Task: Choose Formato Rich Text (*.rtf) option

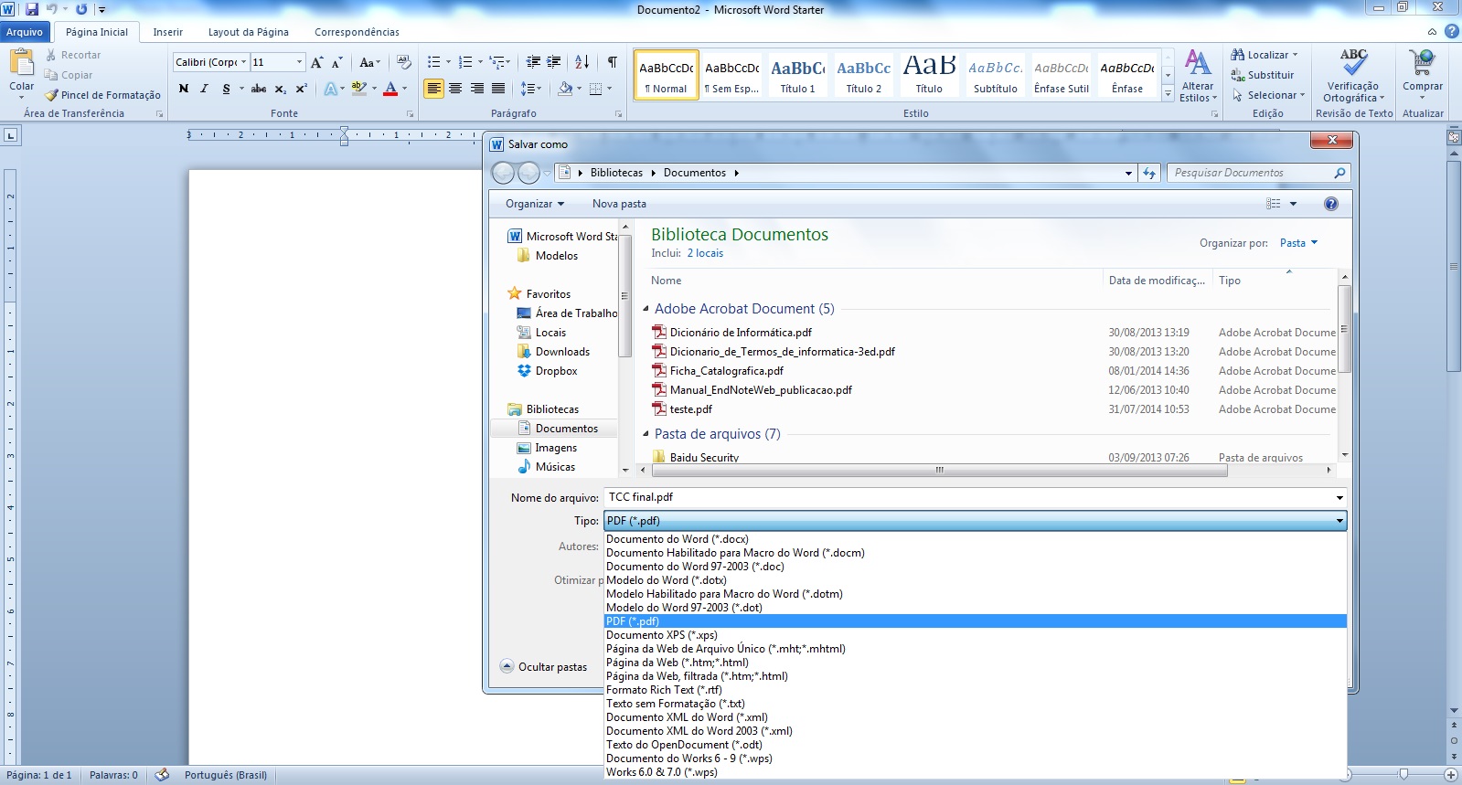Action: point(976,690)
